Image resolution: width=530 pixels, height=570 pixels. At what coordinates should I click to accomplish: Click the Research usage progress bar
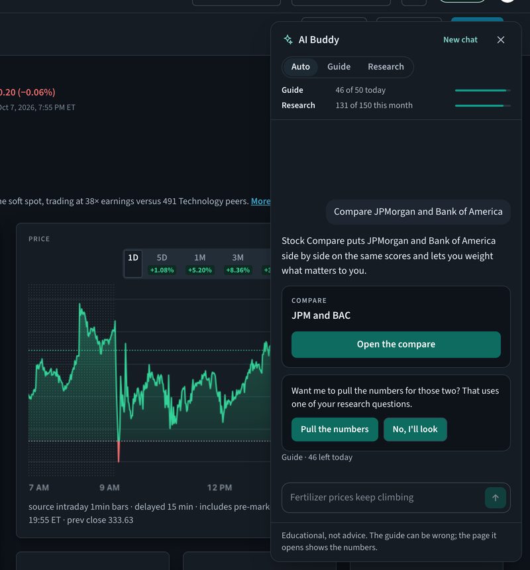tap(482, 105)
